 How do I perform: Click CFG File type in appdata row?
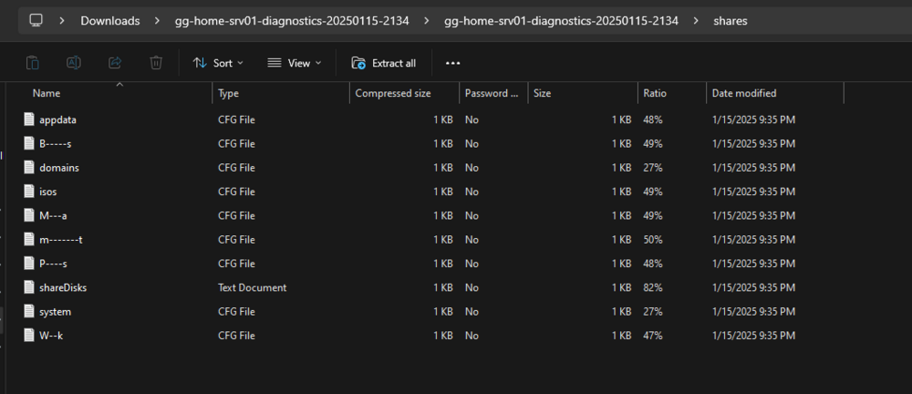point(237,119)
